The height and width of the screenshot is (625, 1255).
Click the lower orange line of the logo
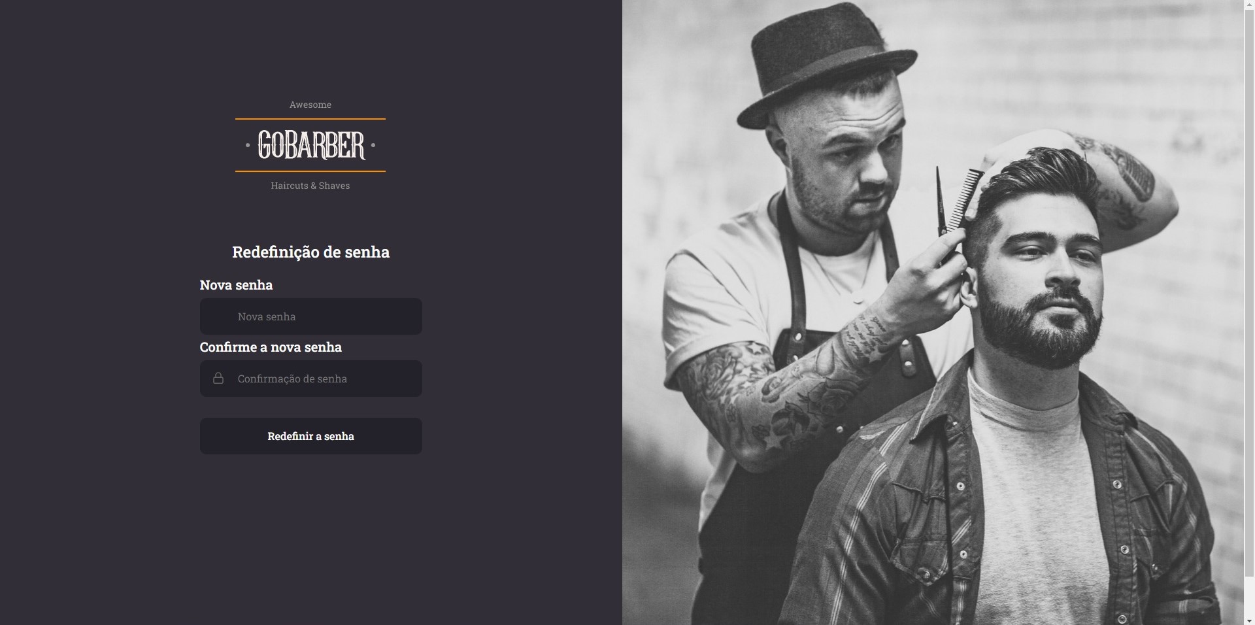coord(310,171)
